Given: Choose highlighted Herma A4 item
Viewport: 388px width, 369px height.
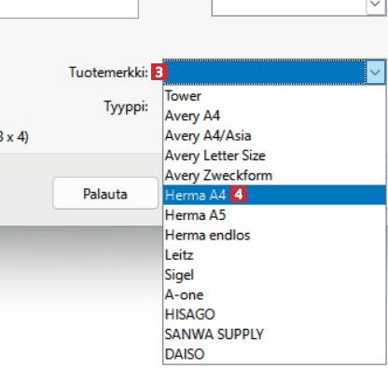Looking at the screenshot, I should point(274,195).
